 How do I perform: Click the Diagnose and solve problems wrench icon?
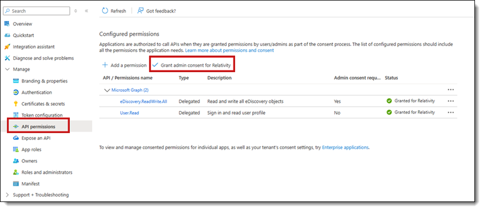(7, 58)
